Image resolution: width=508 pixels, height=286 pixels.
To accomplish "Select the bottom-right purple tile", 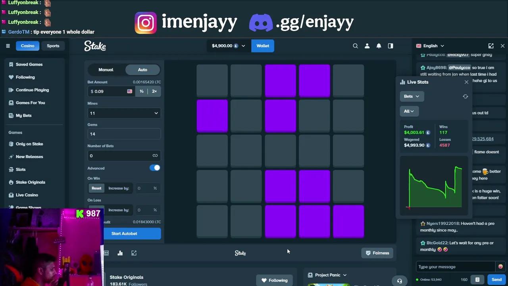I will [x=348, y=221].
